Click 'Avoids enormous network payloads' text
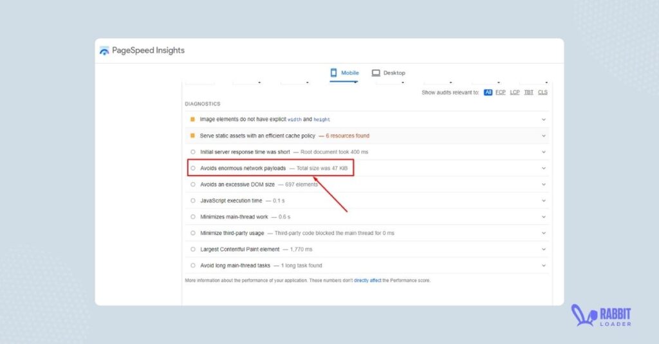Viewport: 659px width, 344px height. click(x=243, y=168)
